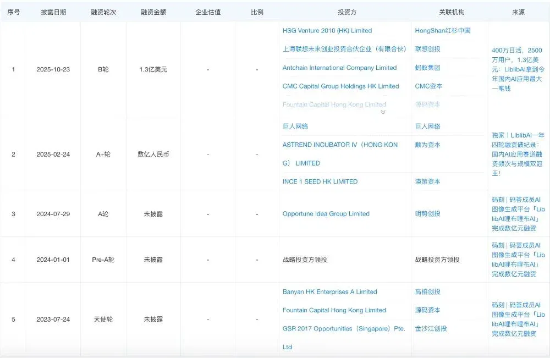Select the Pre-A轮 round cell

tap(103, 260)
